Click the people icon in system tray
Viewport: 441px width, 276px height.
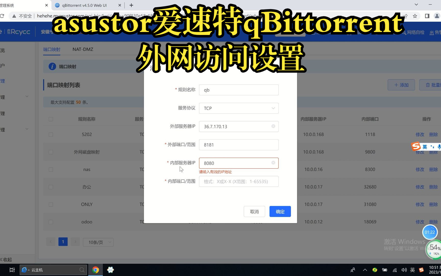point(353,270)
